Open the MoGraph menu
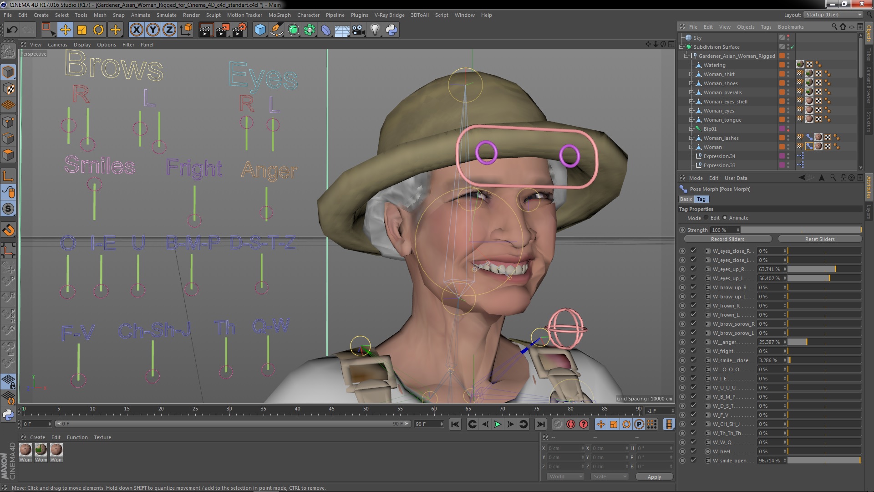 pos(279,15)
